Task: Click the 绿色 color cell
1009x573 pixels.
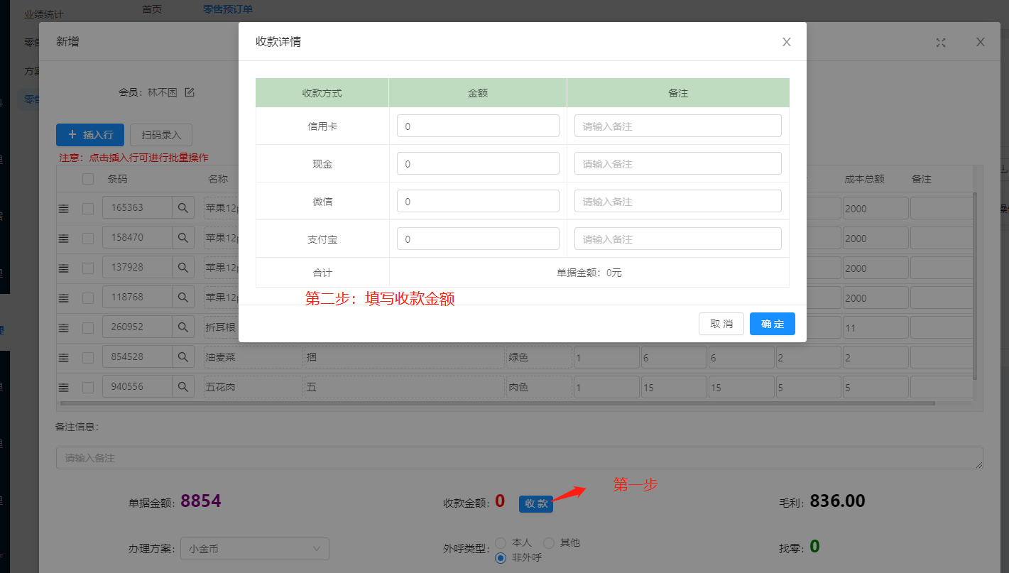Action: click(x=539, y=357)
